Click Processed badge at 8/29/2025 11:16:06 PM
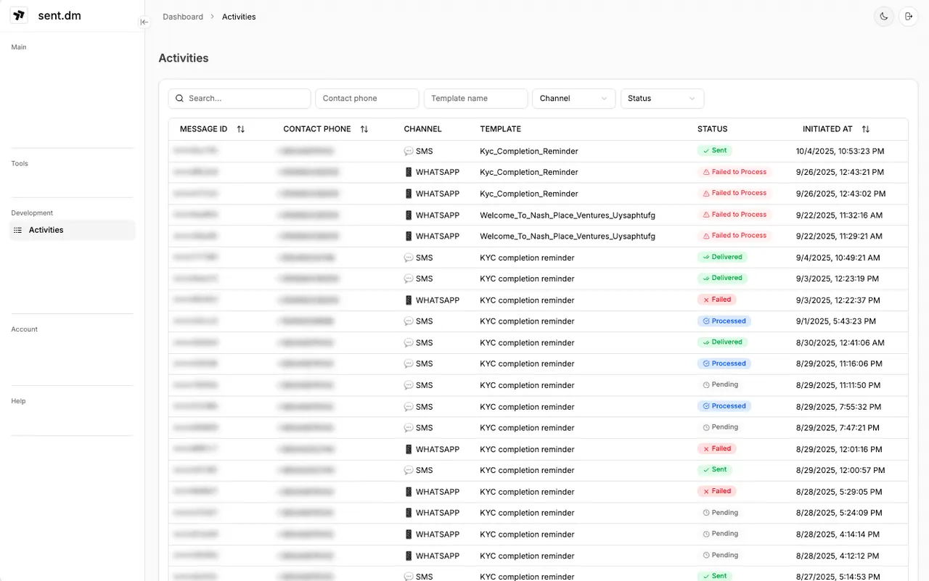Image resolution: width=929 pixels, height=581 pixels. [x=724, y=363]
